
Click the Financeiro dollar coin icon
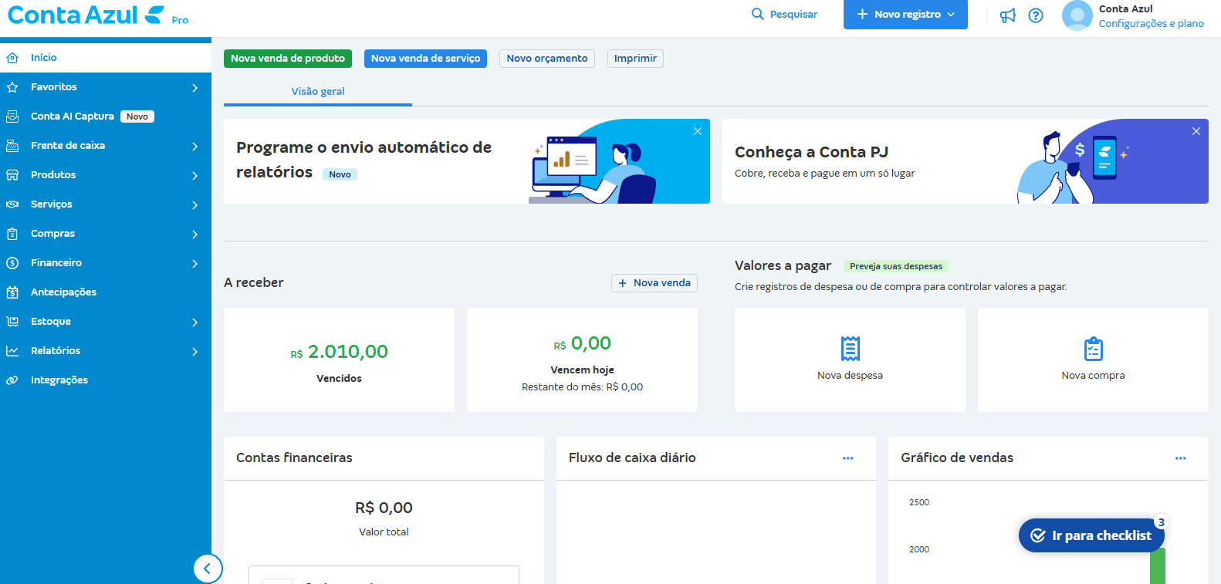click(12, 263)
